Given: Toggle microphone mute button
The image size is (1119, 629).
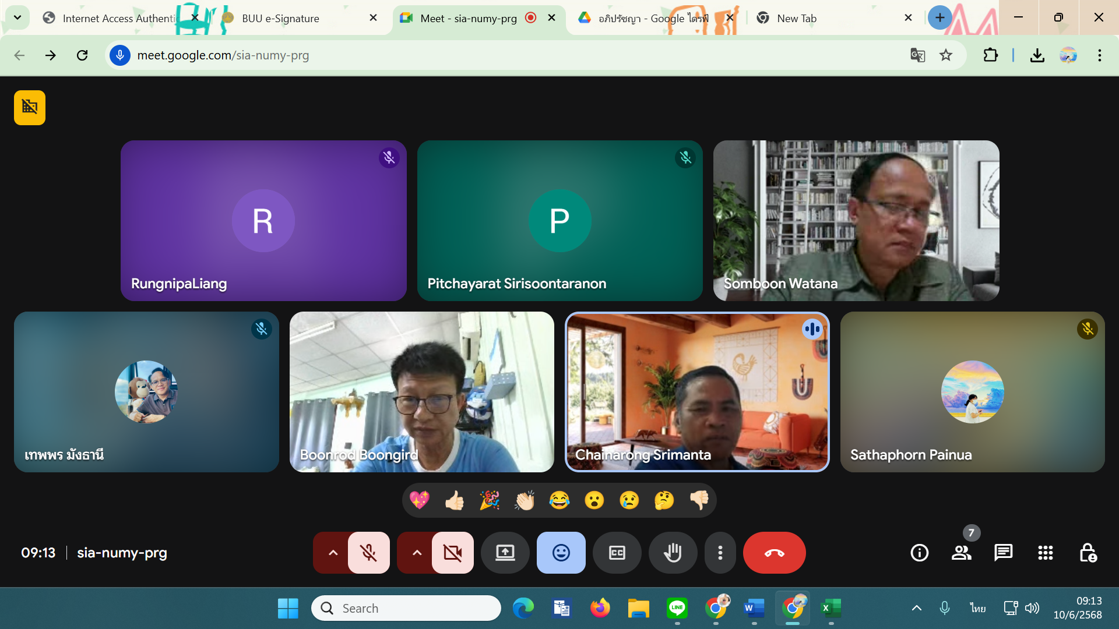Looking at the screenshot, I should (369, 553).
